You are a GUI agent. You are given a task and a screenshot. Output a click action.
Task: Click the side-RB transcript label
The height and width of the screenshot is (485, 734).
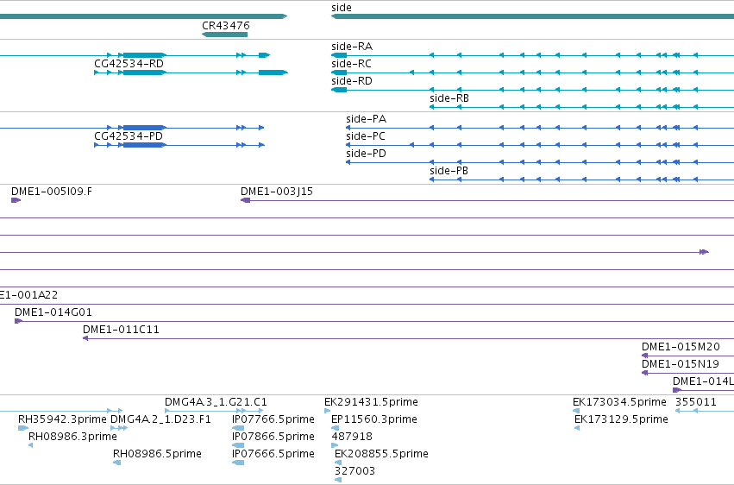point(449,98)
